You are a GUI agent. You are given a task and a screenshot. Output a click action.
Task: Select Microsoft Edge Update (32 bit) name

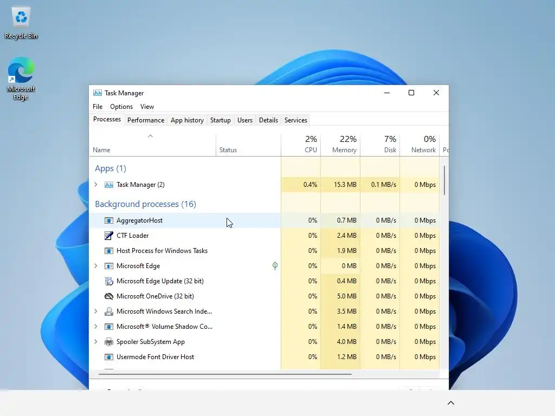coord(160,281)
